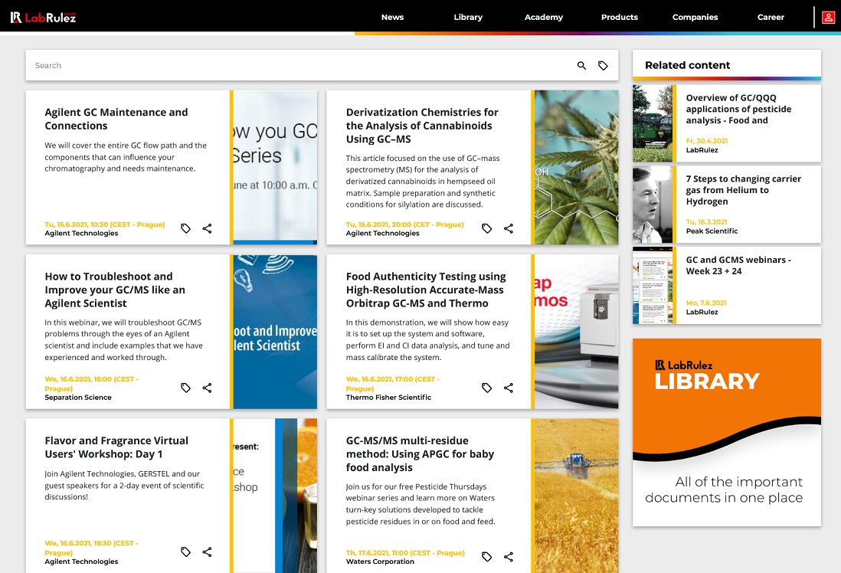Click date Mo, 7.6.2021 in Related content

tap(706, 303)
